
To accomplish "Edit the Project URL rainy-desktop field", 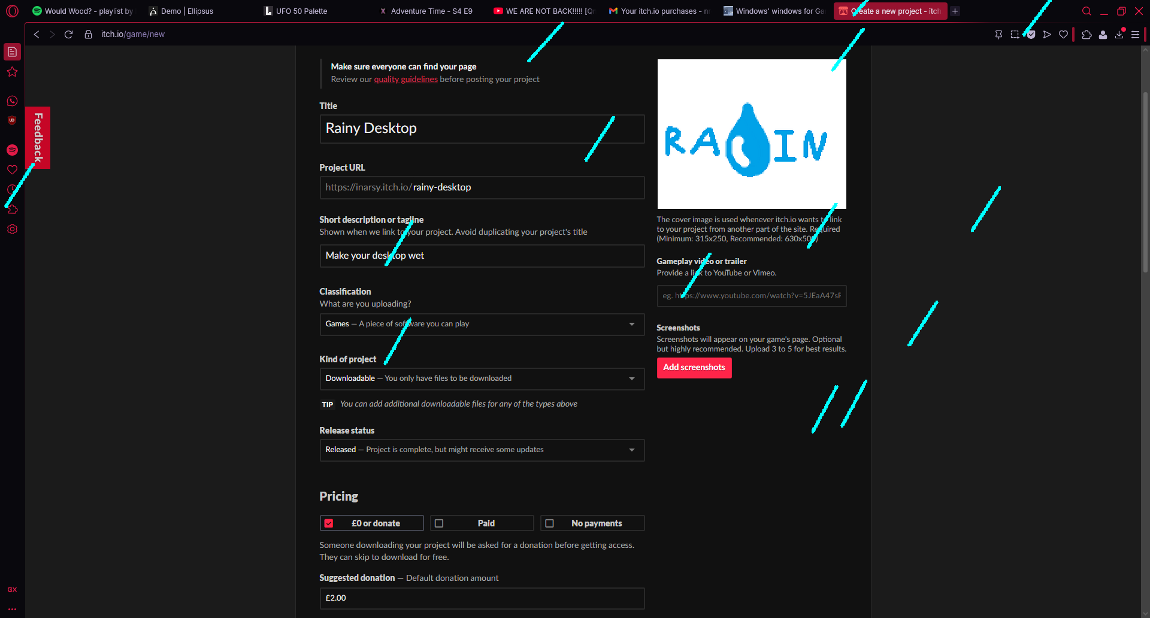I will tap(482, 187).
